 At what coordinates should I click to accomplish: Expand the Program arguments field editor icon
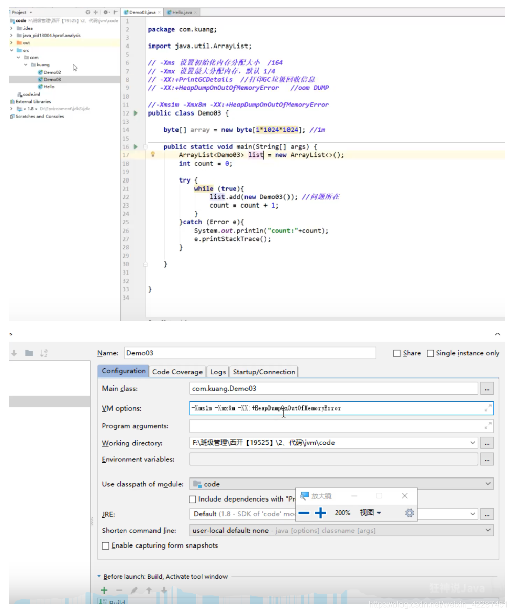coord(487,425)
